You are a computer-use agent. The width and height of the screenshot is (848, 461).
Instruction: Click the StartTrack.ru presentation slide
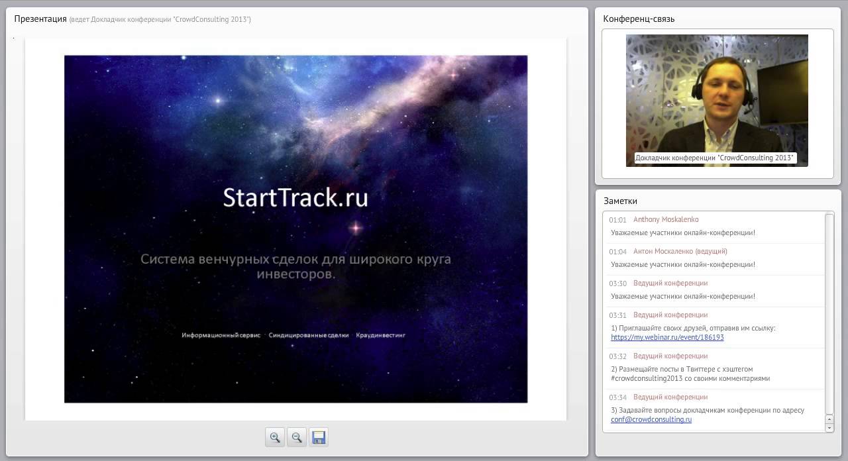(295, 229)
